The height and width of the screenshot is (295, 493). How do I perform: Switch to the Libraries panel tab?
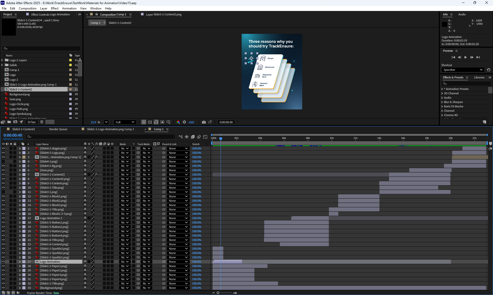479,77
